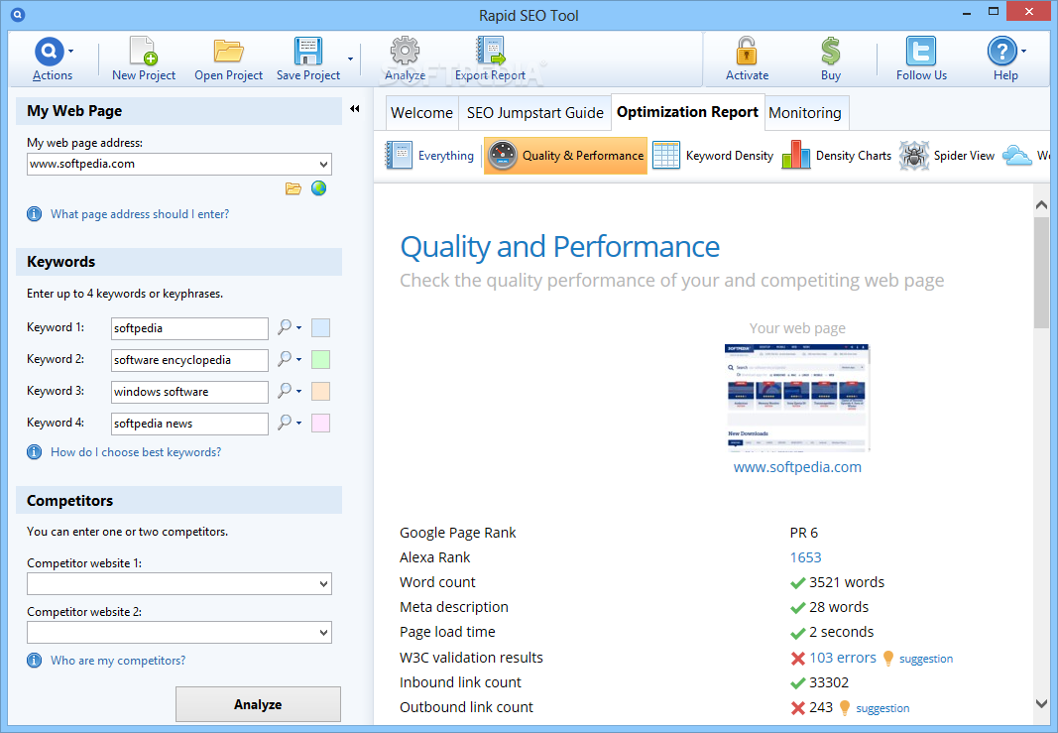The height and width of the screenshot is (733, 1058).
Task: Open Help dropdown arrow
Action: pyautogui.click(x=1023, y=52)
